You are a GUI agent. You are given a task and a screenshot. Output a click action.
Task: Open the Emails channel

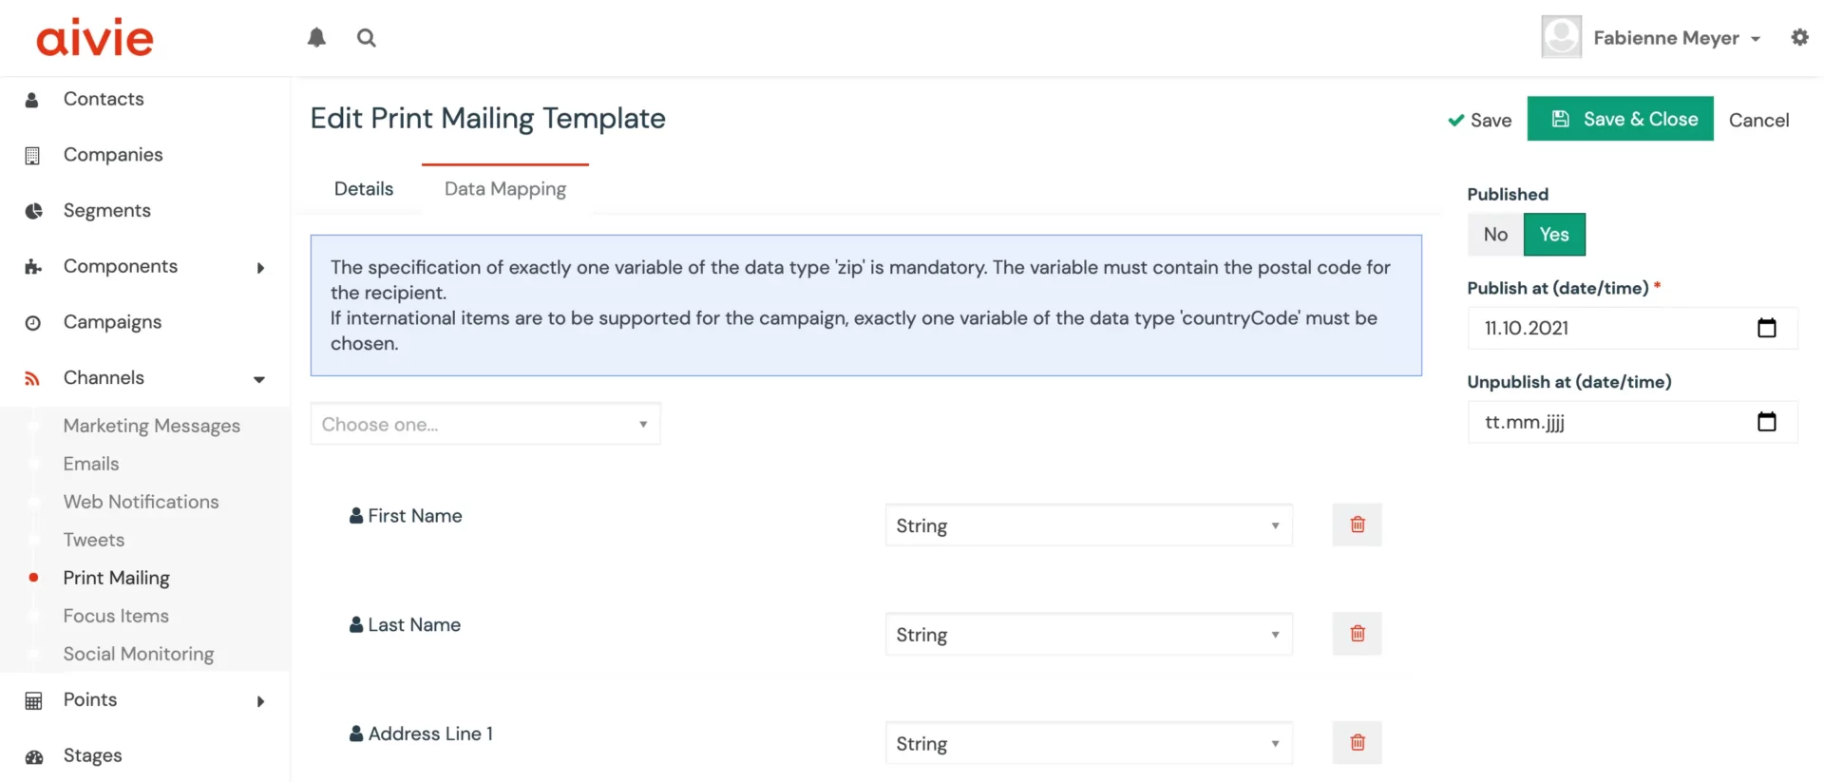[91, 464]
